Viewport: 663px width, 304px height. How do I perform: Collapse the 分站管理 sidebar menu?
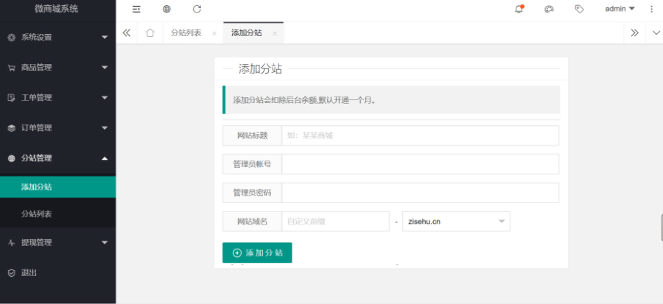point(57,158)
